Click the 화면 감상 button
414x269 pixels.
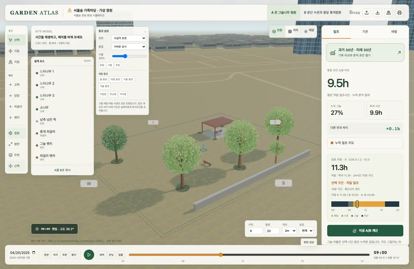pyautogui.click(x=309, y=242)
